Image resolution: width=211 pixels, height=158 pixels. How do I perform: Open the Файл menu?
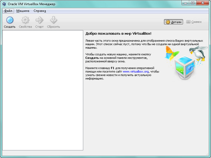(8, 11)
